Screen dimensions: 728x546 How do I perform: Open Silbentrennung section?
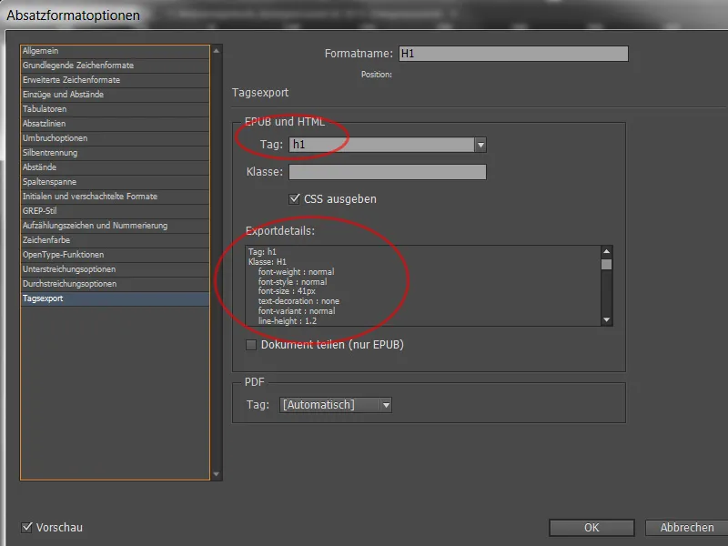click(116, 153)
